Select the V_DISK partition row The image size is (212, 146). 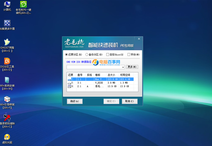100,83
